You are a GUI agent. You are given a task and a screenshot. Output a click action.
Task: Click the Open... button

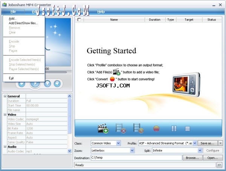tap(212, 158)
